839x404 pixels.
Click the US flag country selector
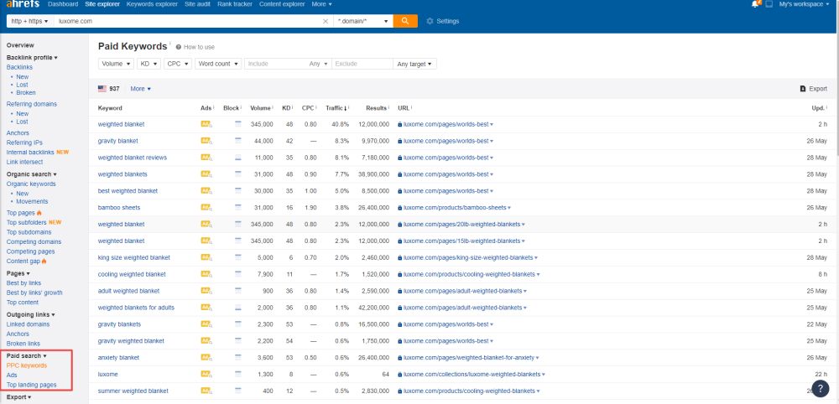click(102, 88)
